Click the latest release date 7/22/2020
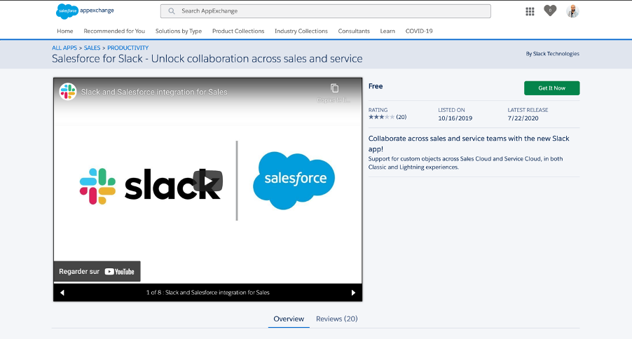The height and width of the screenshot is (339, 632). coord(523,118)
